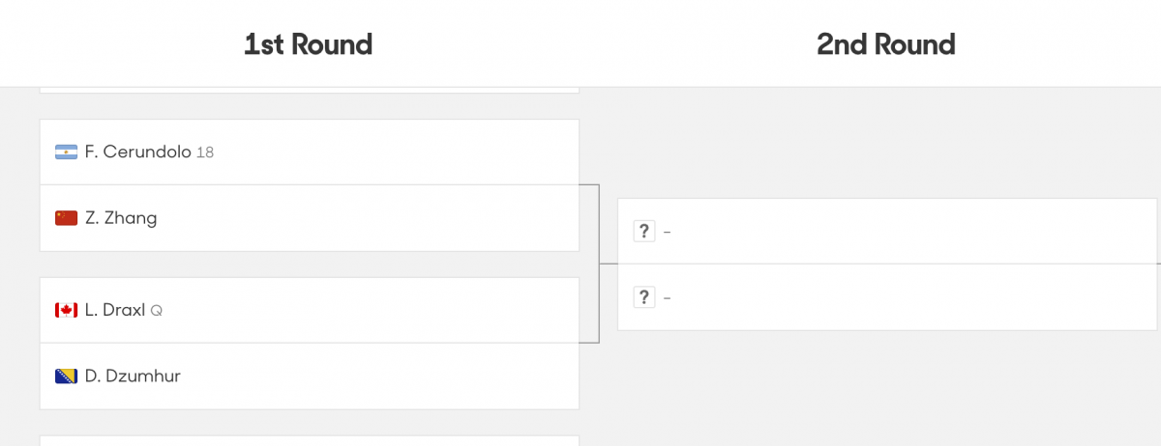Click the Canada flag beside L. Draxl
Viewport: 1161px width, 446px height.
(66, 311)
